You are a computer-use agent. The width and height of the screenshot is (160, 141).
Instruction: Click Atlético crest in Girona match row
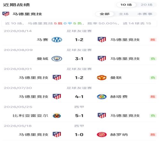57,135
